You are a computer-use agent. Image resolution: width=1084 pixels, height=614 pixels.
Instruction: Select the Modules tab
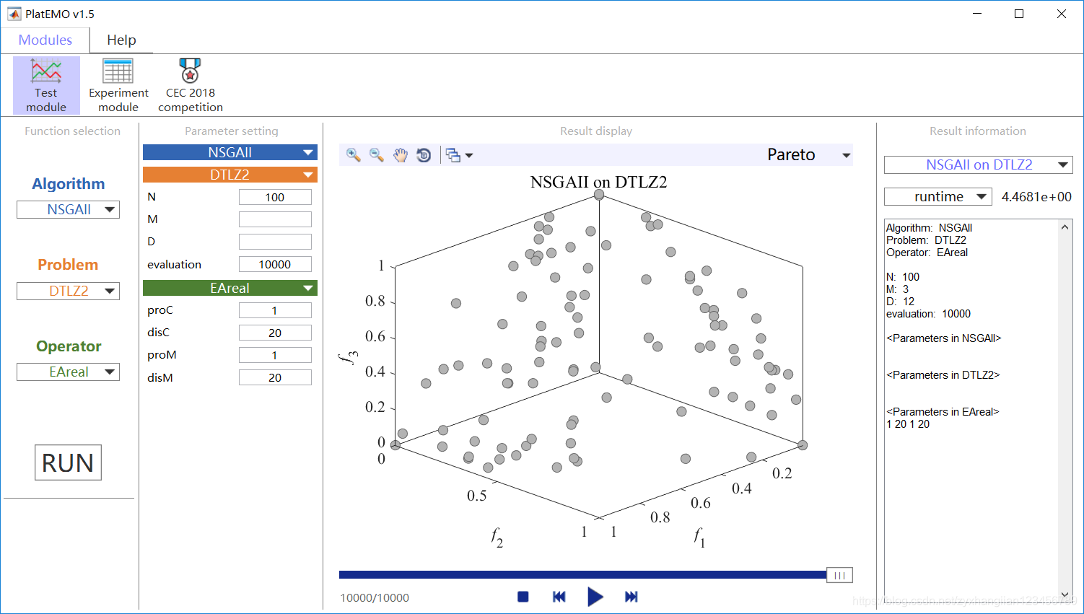45,40
